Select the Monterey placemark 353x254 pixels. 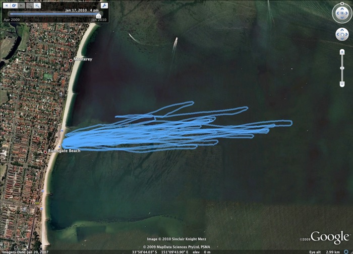click(x=71, y=60)
